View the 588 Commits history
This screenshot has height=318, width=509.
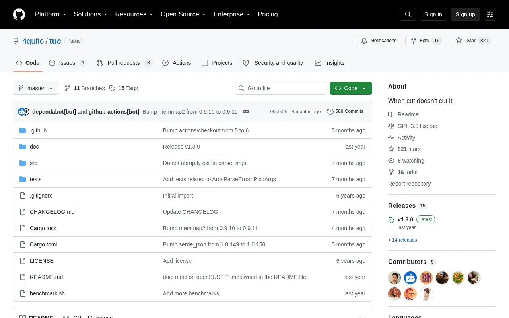point(346,111)
